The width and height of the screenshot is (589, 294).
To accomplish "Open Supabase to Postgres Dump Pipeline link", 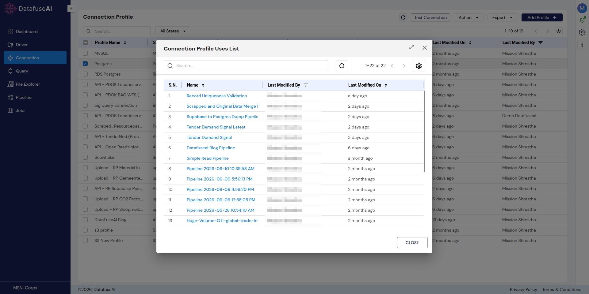I will click(x=223, y=117).
